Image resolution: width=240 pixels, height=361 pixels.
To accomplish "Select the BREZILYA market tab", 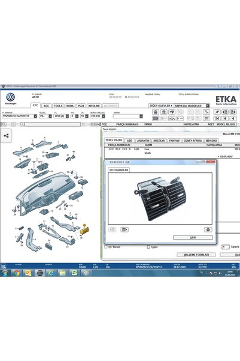I will click(159, 141).
